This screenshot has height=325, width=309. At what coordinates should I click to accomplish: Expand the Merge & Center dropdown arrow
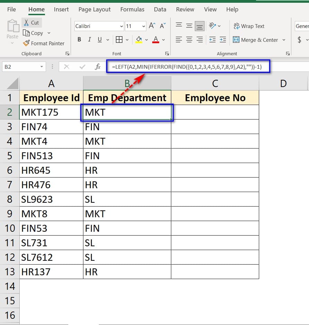[284, 40]
